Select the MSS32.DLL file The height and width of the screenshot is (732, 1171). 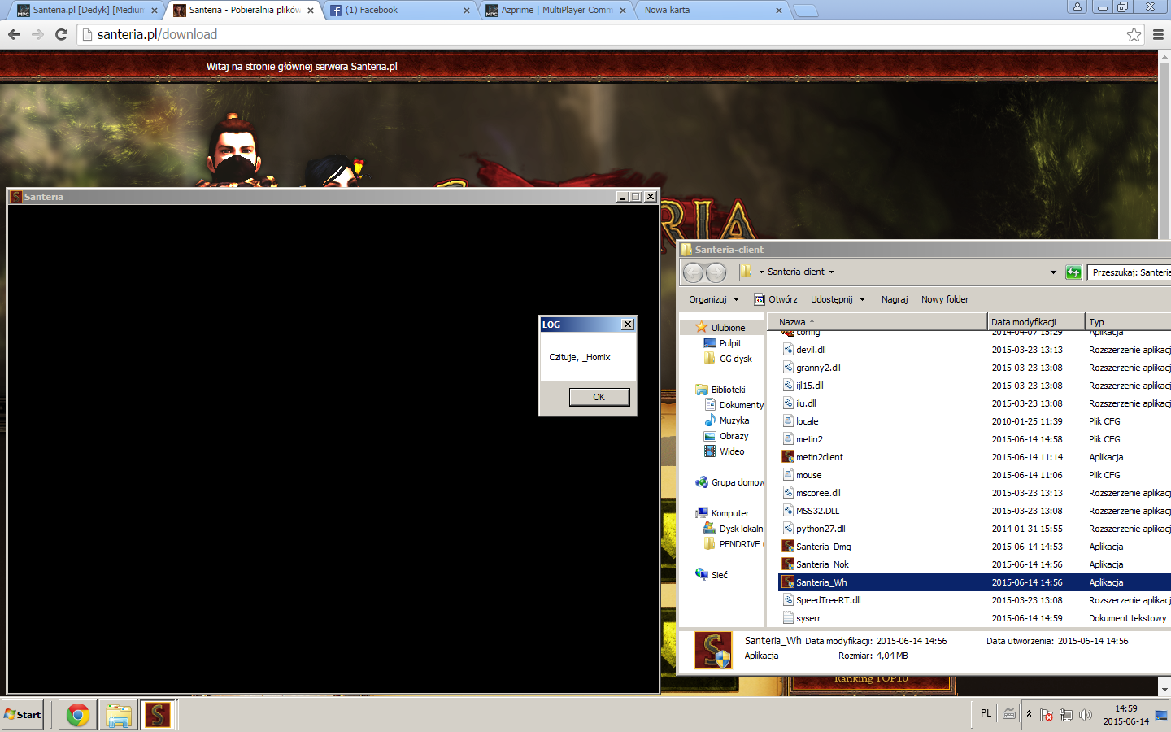pos(817,511)
